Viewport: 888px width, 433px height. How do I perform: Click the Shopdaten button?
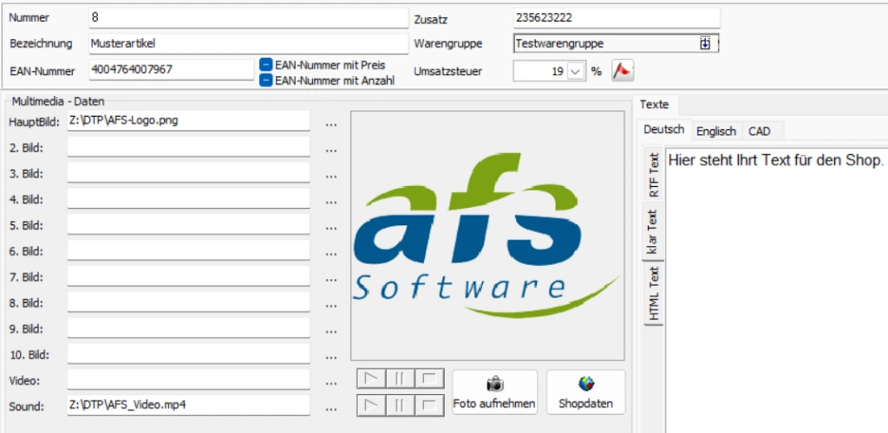click(586, 392)
